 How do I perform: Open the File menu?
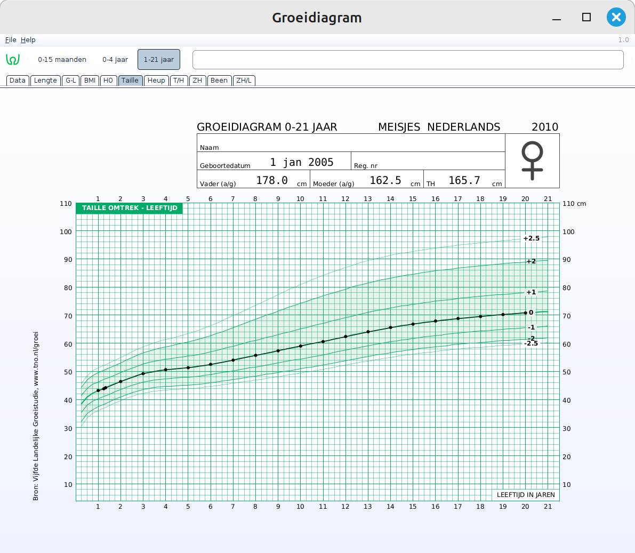(11, 40)
